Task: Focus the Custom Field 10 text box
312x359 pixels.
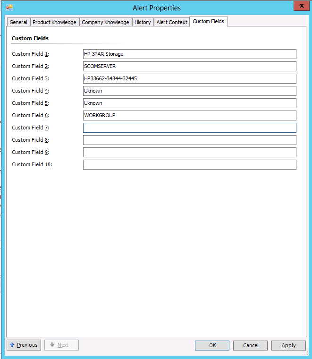Action: point(189,164)
